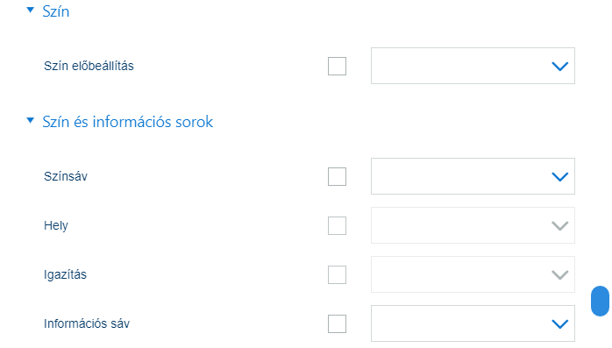Image resolution: width=612 pixels, height=348 pixels.
Task: Enable the Szín előbeállítás checkbox
Action: 337,66
